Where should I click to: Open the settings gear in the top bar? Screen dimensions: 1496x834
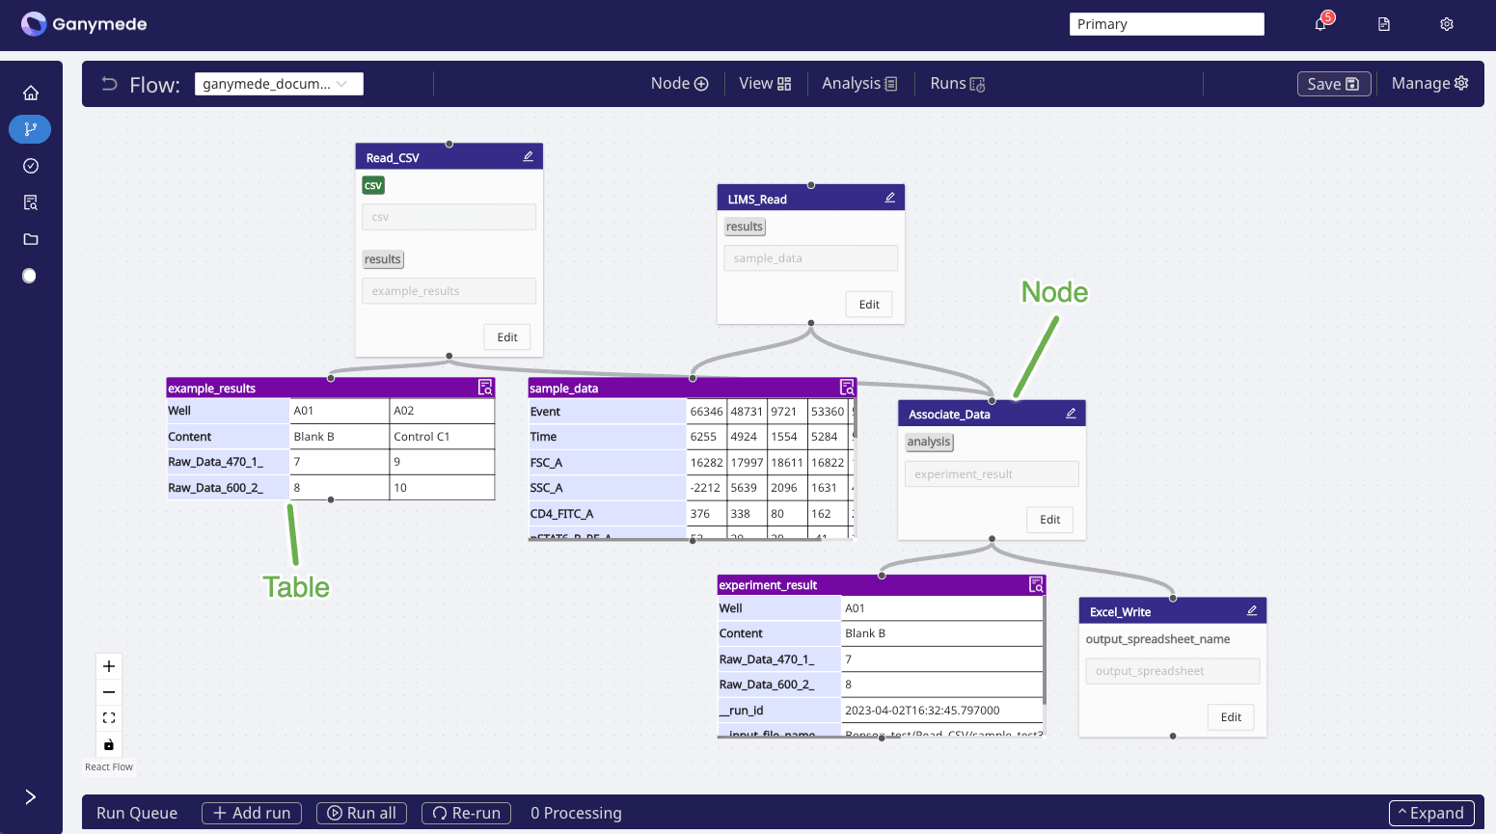tap(1446, 23)
